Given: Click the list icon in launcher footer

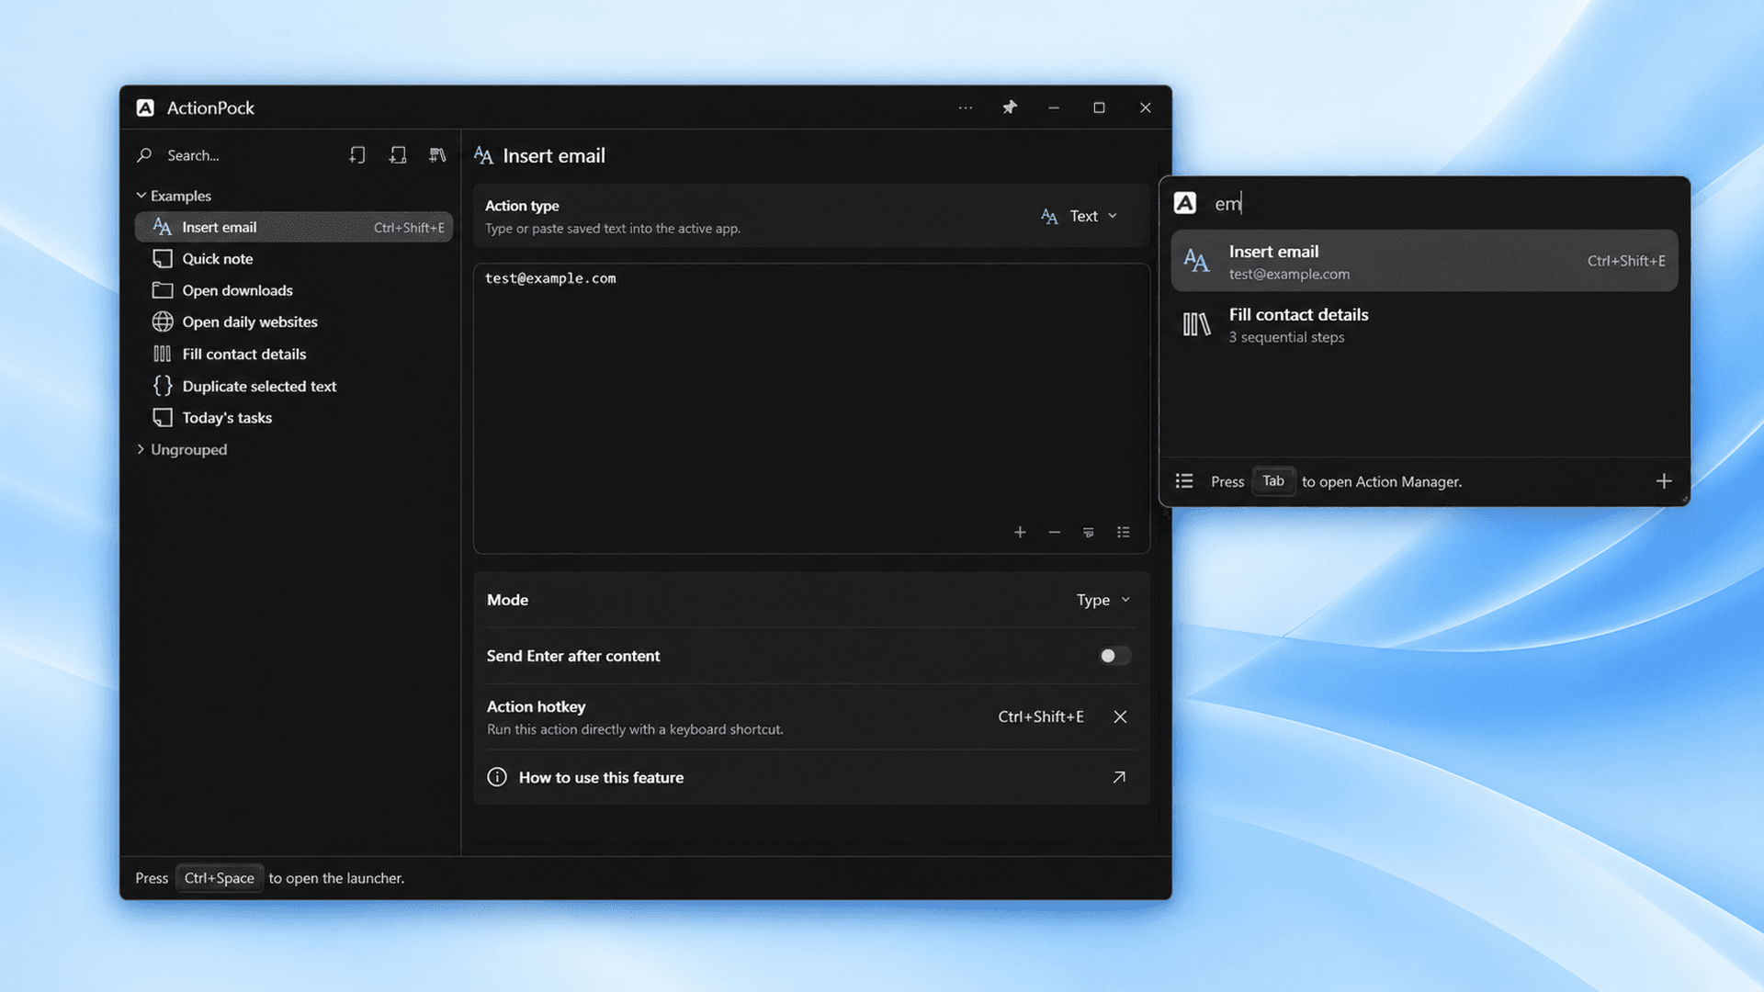Looking at the screenshot, I should pos(1184,481).
